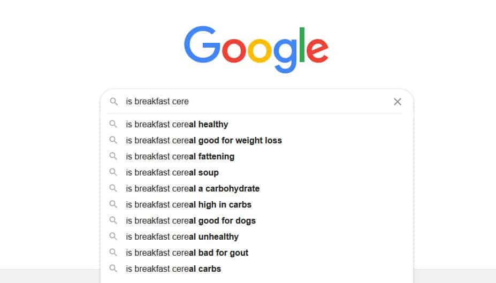
Task: Select 'is breakfast cereal high in carbs'
Action: point(256,204)
